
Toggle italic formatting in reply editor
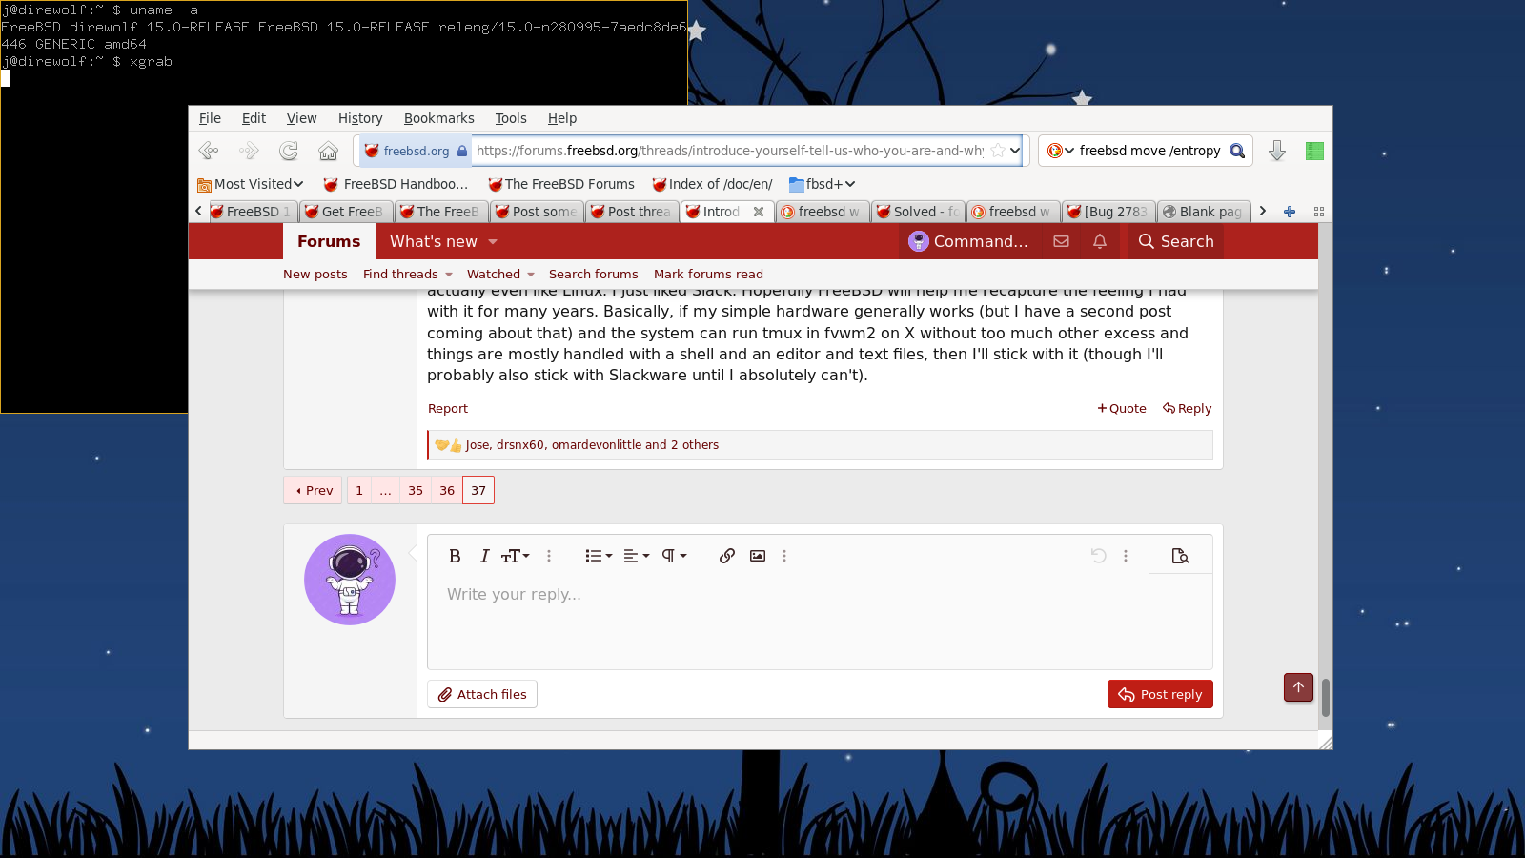coord(484,556)
